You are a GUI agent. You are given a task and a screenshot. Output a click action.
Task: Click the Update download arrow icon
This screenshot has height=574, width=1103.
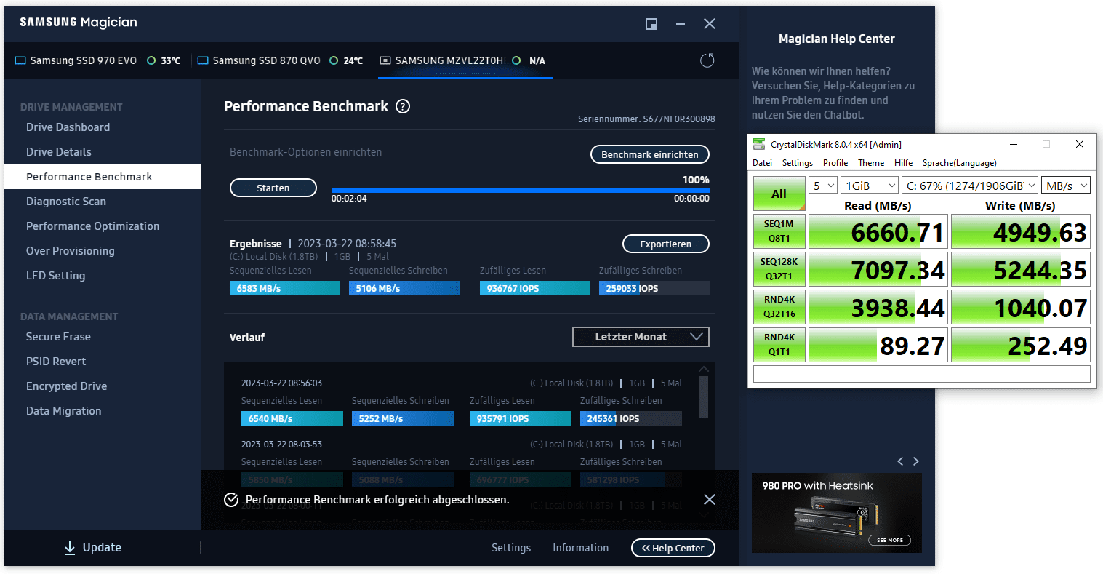(x=70, y=548)
